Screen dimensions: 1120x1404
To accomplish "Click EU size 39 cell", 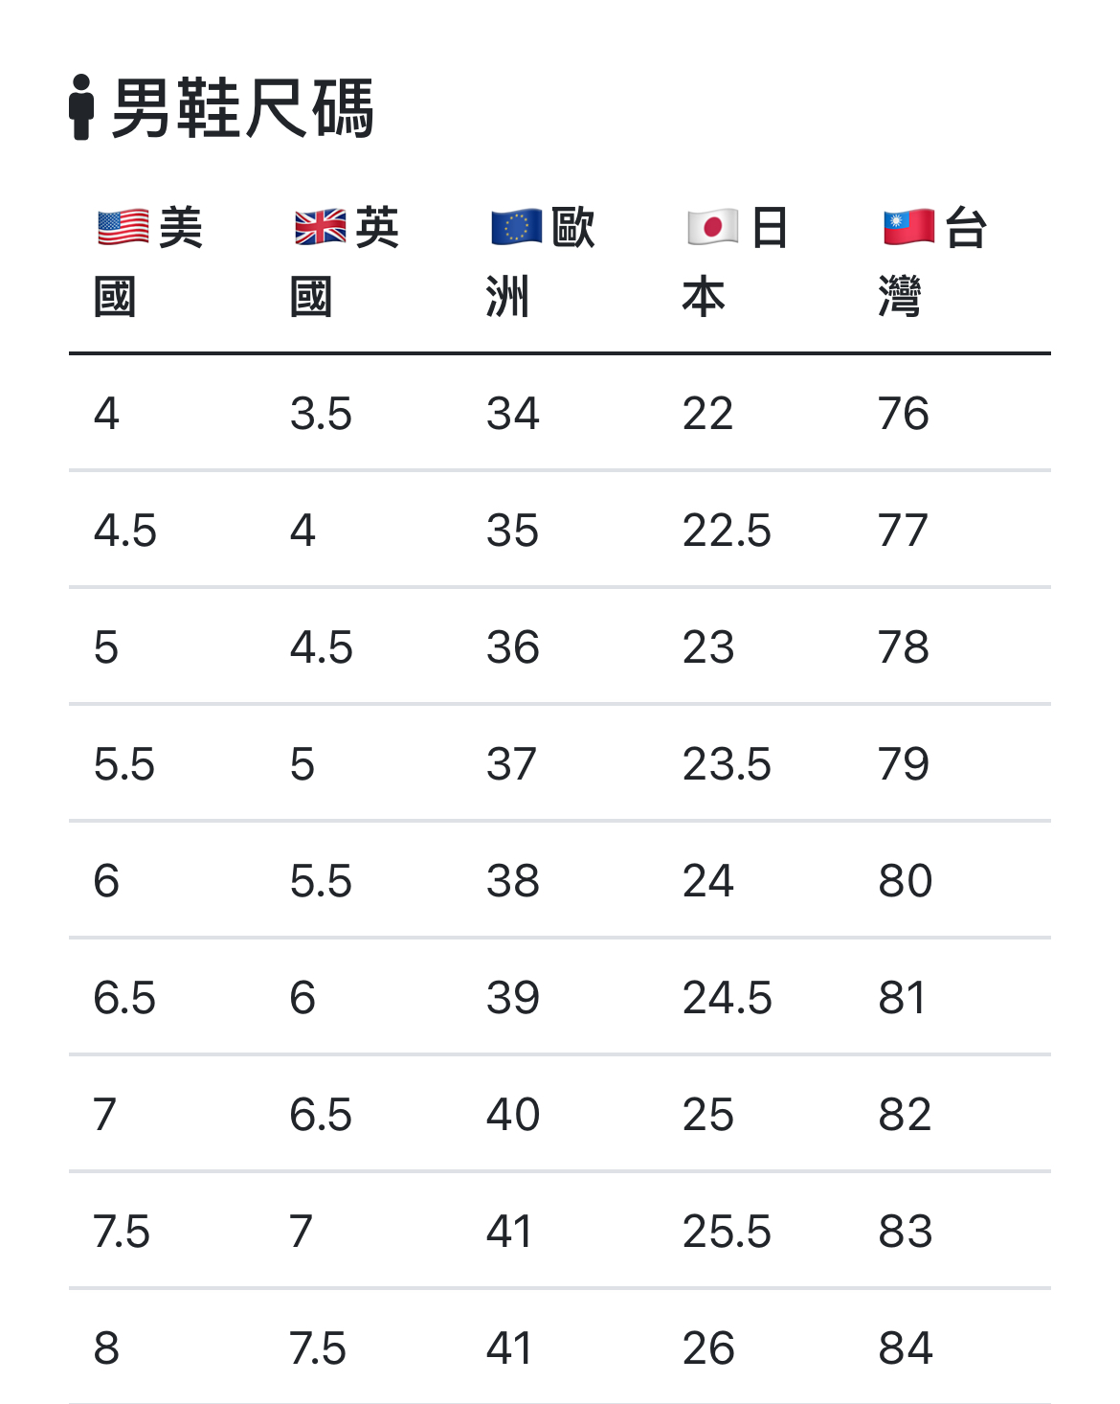I will (x=513, y=998).
